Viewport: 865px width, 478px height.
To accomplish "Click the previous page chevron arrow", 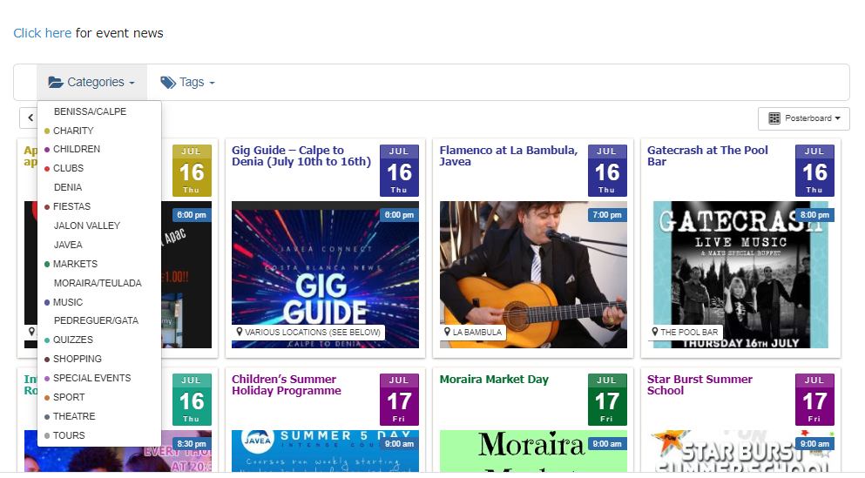I will tap(30, 118).
